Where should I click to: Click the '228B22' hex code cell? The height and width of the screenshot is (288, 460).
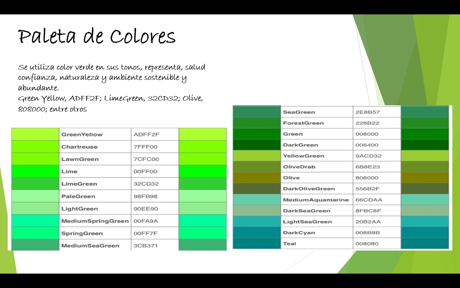[x=377, y=123]
